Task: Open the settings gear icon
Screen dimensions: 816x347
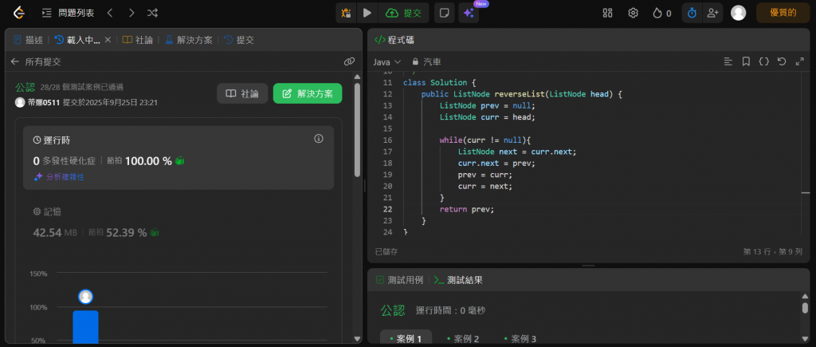Action: (634, 13)
